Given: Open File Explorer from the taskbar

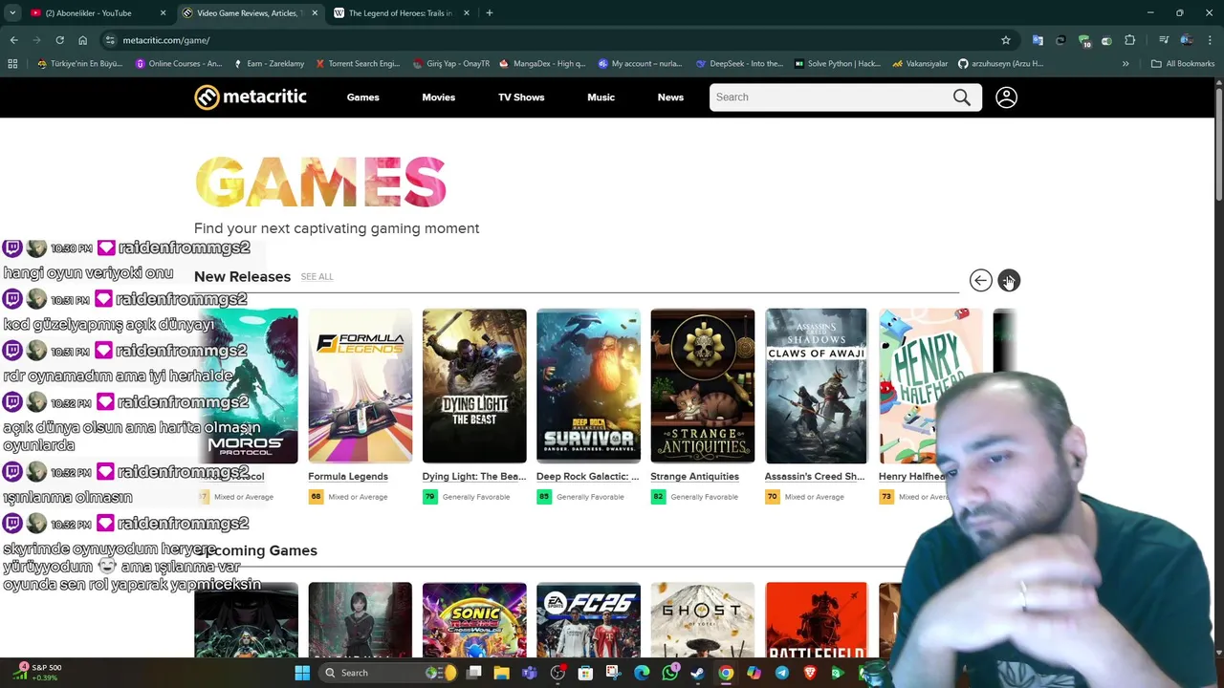Looking at the screenshot, I should pyautogui.click(x=501, y=673).
